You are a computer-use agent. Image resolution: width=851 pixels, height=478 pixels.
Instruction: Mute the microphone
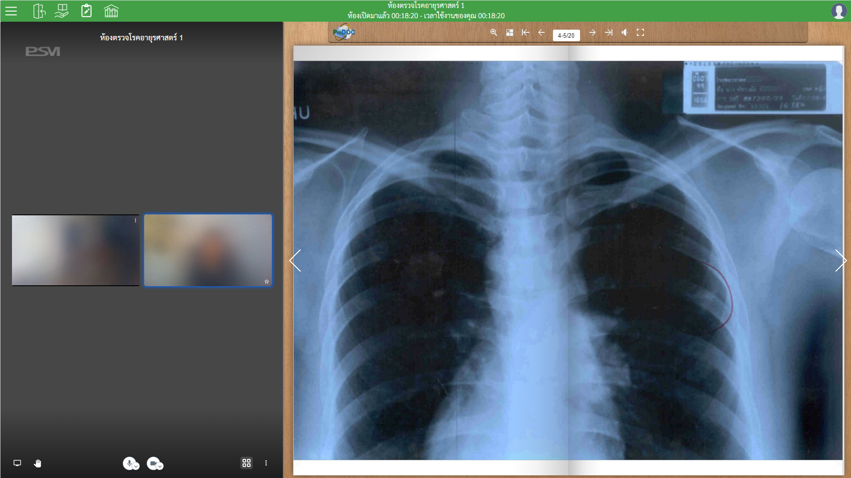pyautogui.click(x=129, y=463)
